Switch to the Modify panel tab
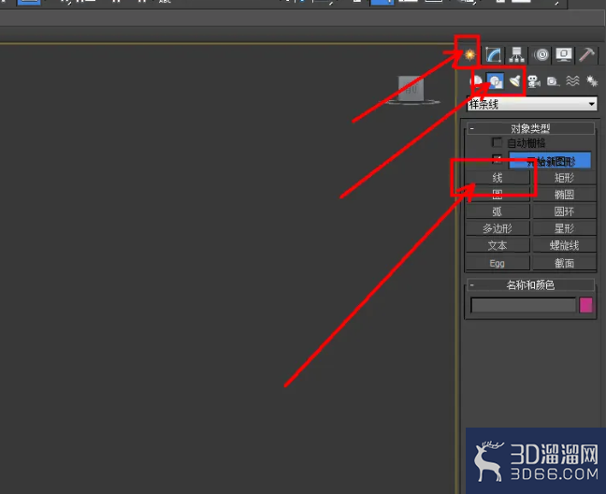Viewport: 606px width, 494px height. 494,55
